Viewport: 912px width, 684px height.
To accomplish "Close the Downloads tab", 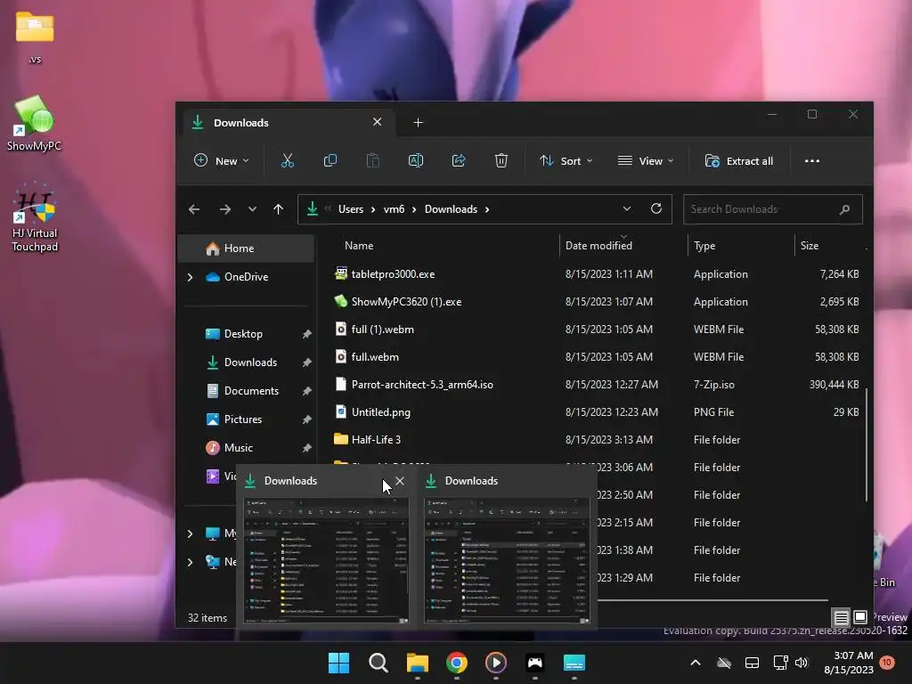I will (x=377, y=122).
